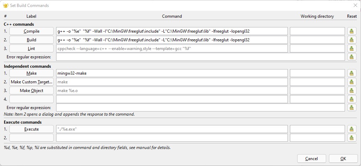361x166 pixels.
Task: Click the Compile label button
Action: click(31, 31)
